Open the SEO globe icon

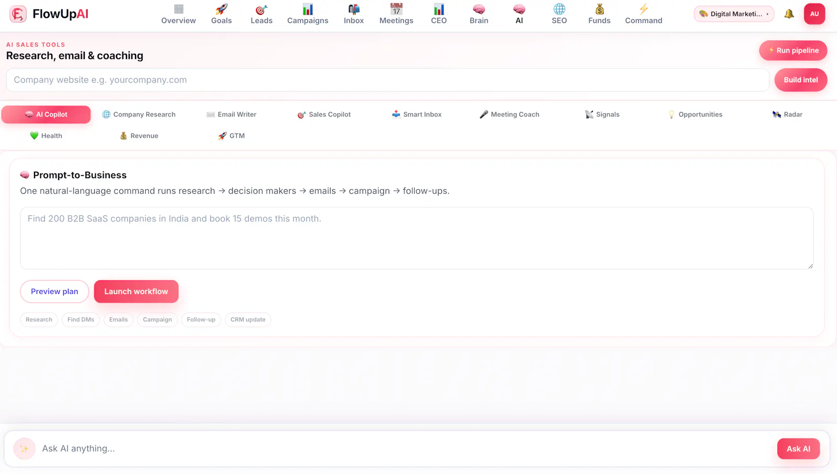pyautogui.click(x=559, y=9)
